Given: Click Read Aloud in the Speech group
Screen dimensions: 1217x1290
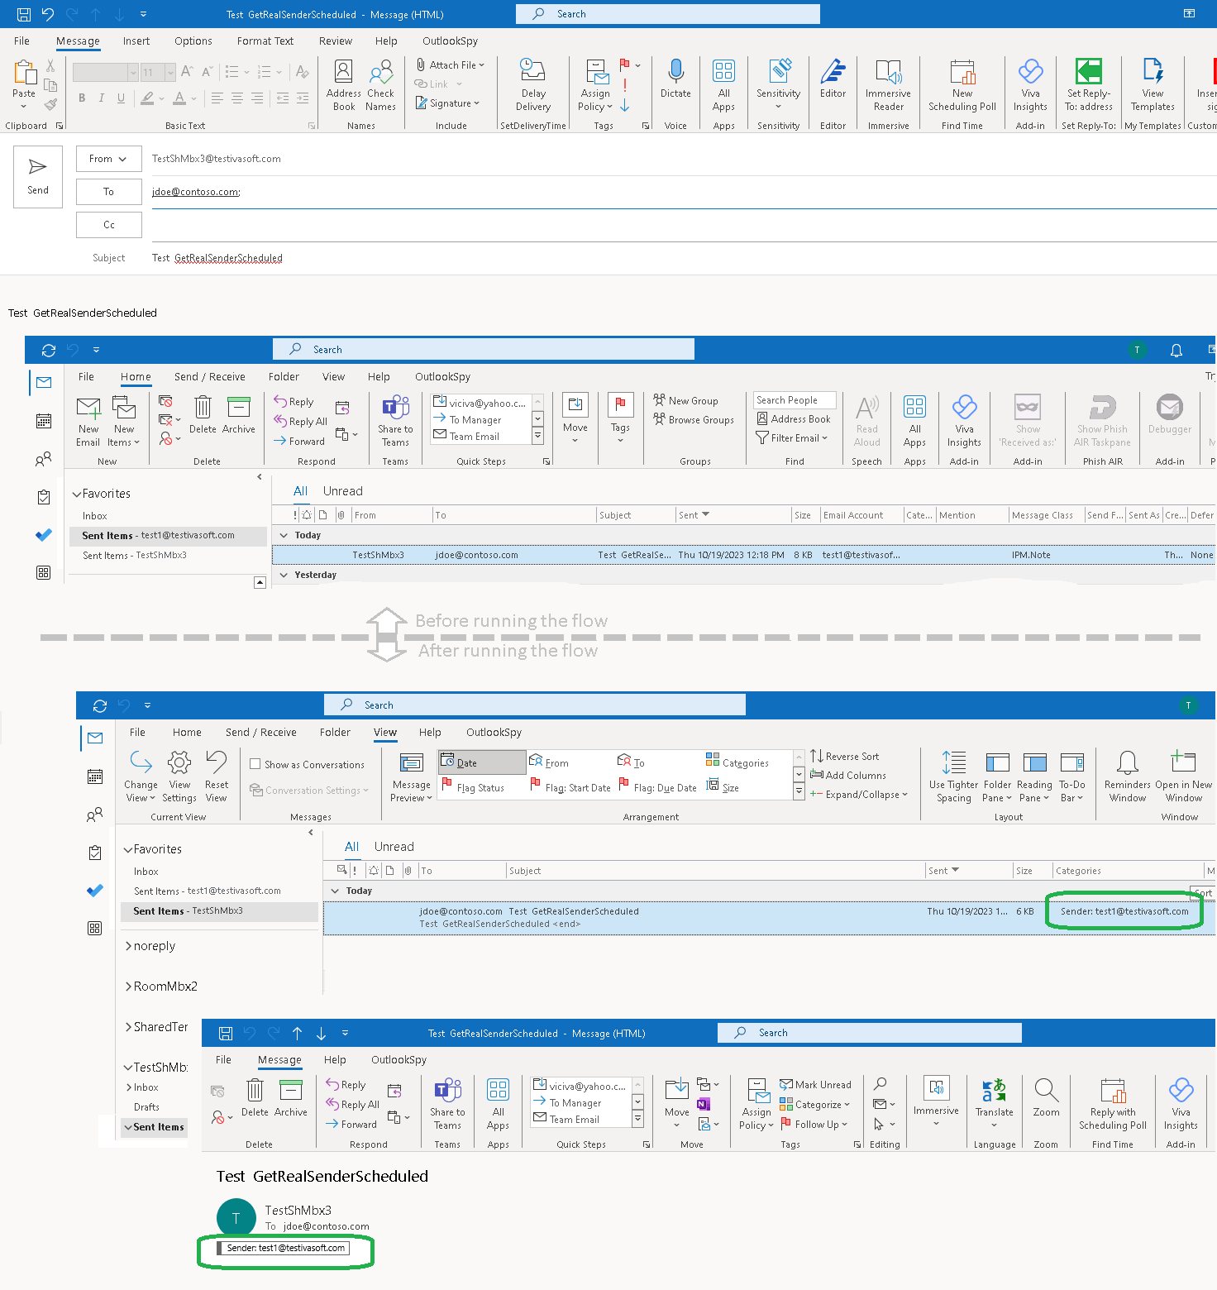Looking at the screenshot, I should 866,421.
